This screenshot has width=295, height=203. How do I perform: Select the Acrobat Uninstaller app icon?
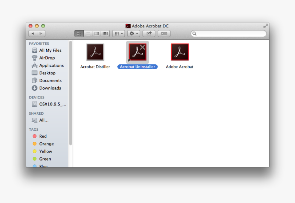point(138,52)
